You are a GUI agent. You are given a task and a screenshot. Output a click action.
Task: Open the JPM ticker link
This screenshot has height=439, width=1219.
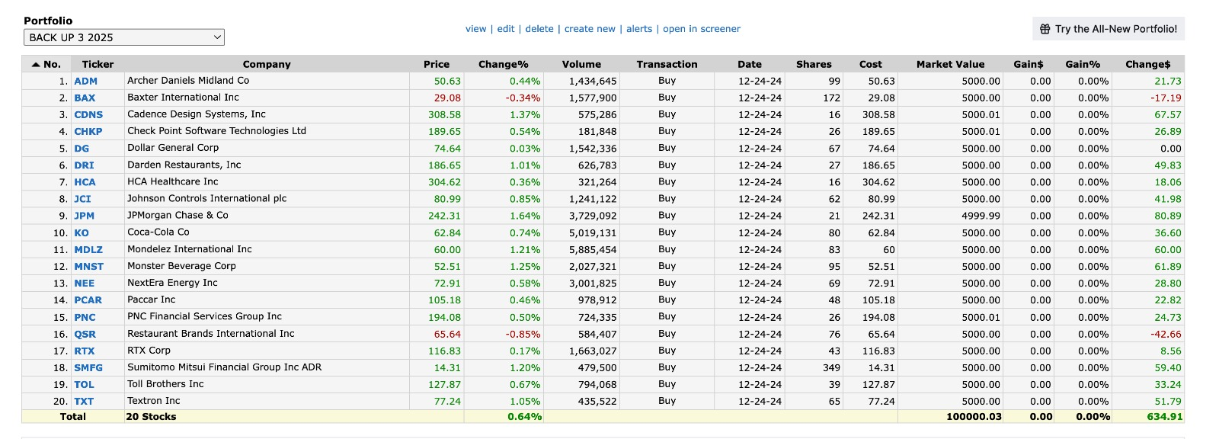[x=84, y=216]
